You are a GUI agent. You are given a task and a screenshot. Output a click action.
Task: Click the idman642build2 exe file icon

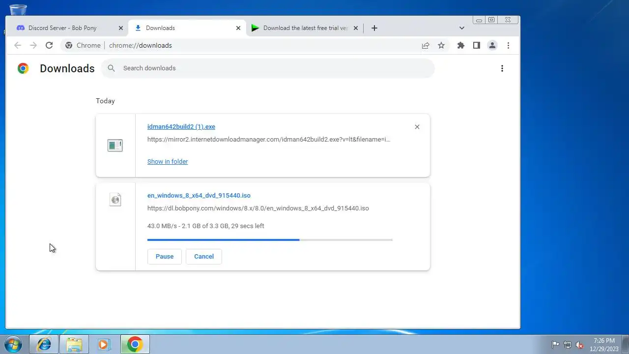pos(115,145)
